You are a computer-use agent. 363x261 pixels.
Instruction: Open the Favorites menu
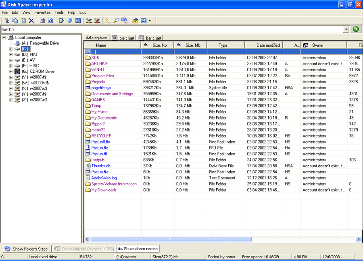[x=42, y=12]
